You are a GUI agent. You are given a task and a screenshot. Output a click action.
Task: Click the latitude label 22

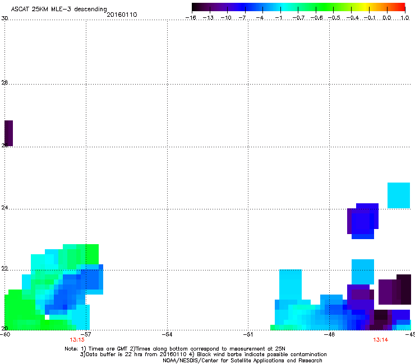[x=4, y=268]
